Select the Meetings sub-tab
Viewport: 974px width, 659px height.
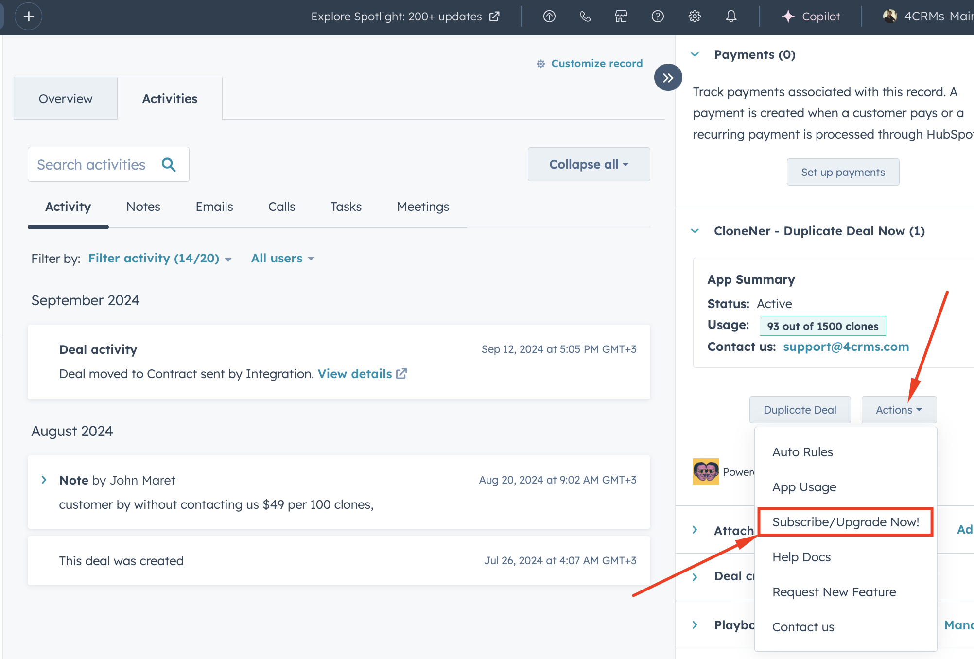click(x=423, y=207)
